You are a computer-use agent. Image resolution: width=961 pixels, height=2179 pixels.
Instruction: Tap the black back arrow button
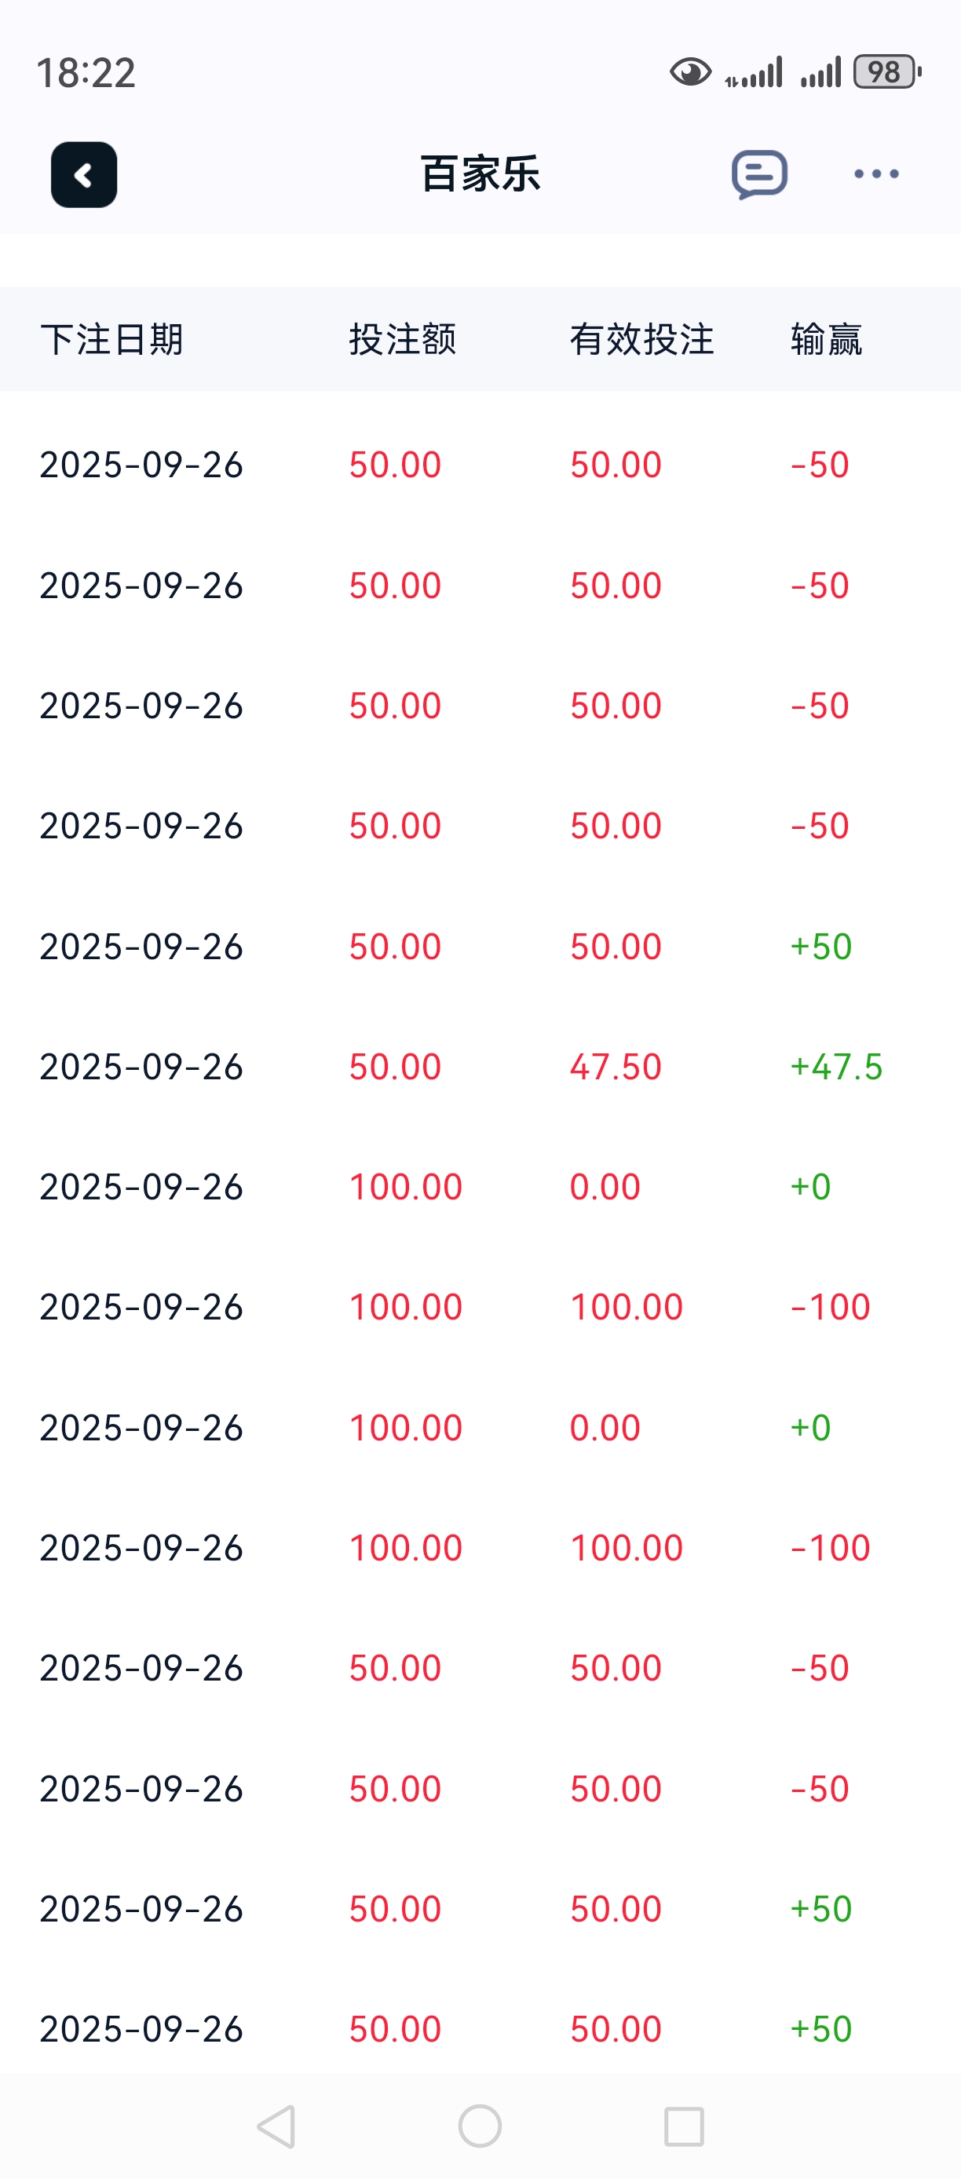point(84,174)
